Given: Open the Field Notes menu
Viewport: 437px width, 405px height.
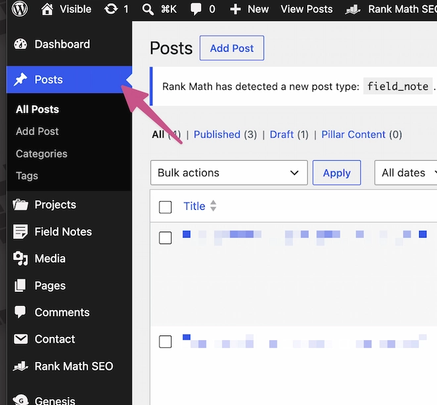Looking at the screenshot, I should tap(69, 232).
